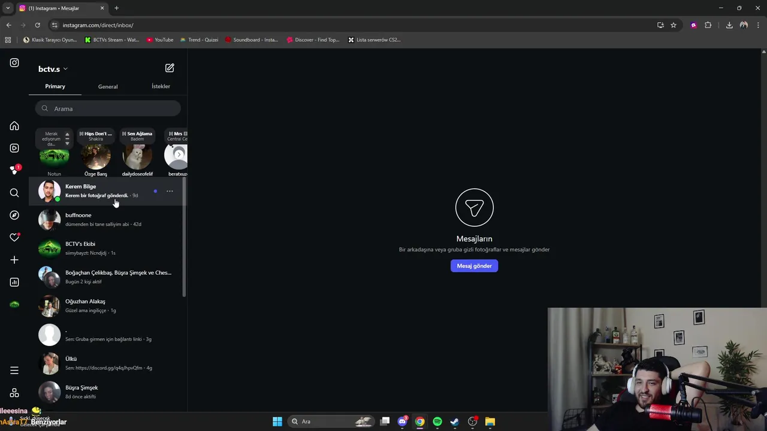Viewport: 767px width, 431px height.
Task: Open Chrome tab search dropdown
Action: coord(8,8)
